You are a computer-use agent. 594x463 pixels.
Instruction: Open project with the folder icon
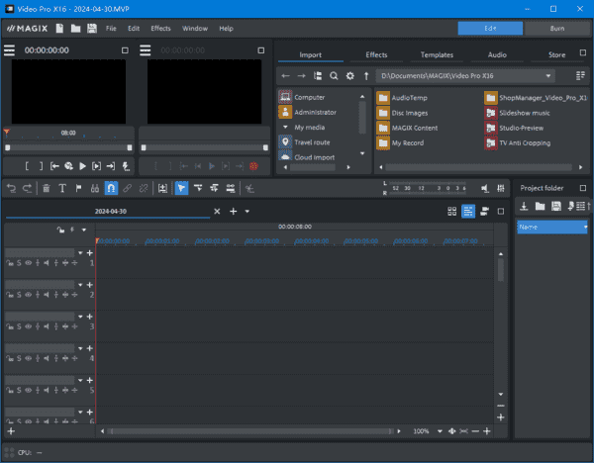click(76, 29)
